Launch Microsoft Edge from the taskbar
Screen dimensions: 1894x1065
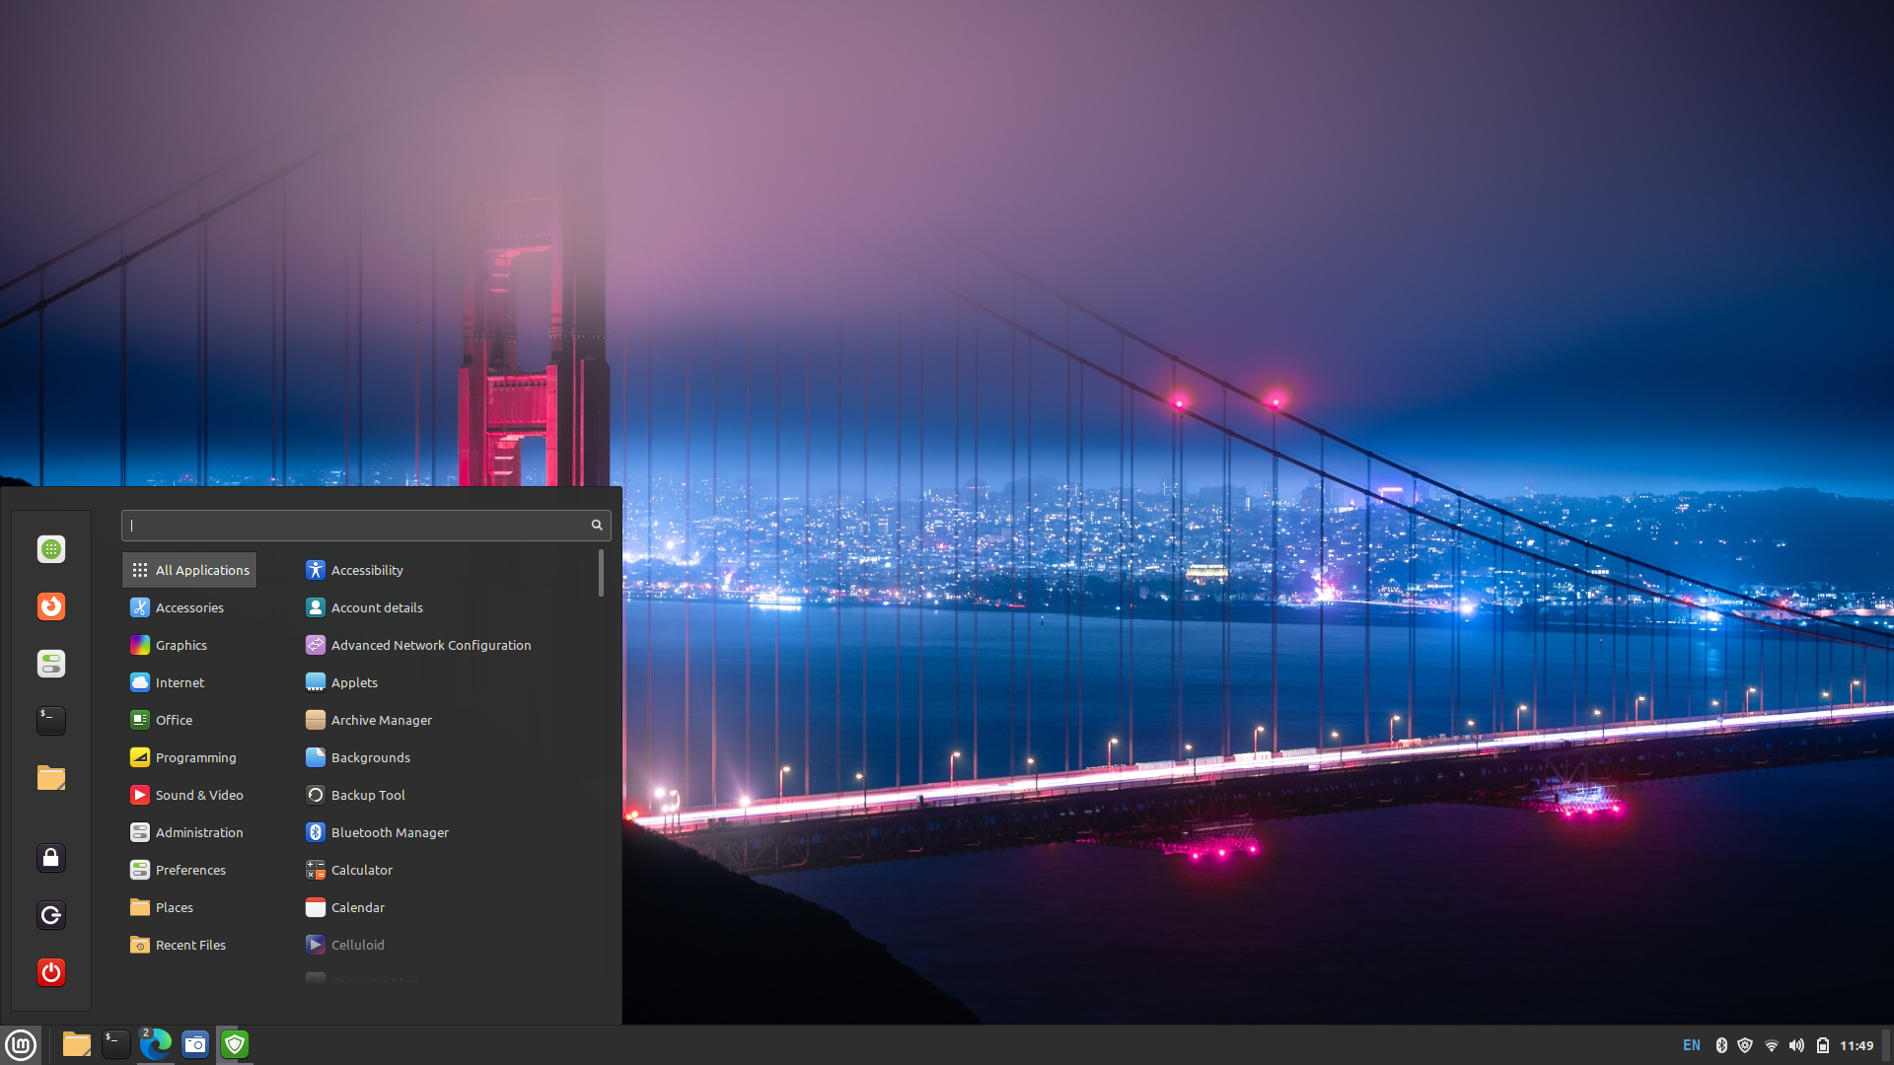click(156, 1044)
